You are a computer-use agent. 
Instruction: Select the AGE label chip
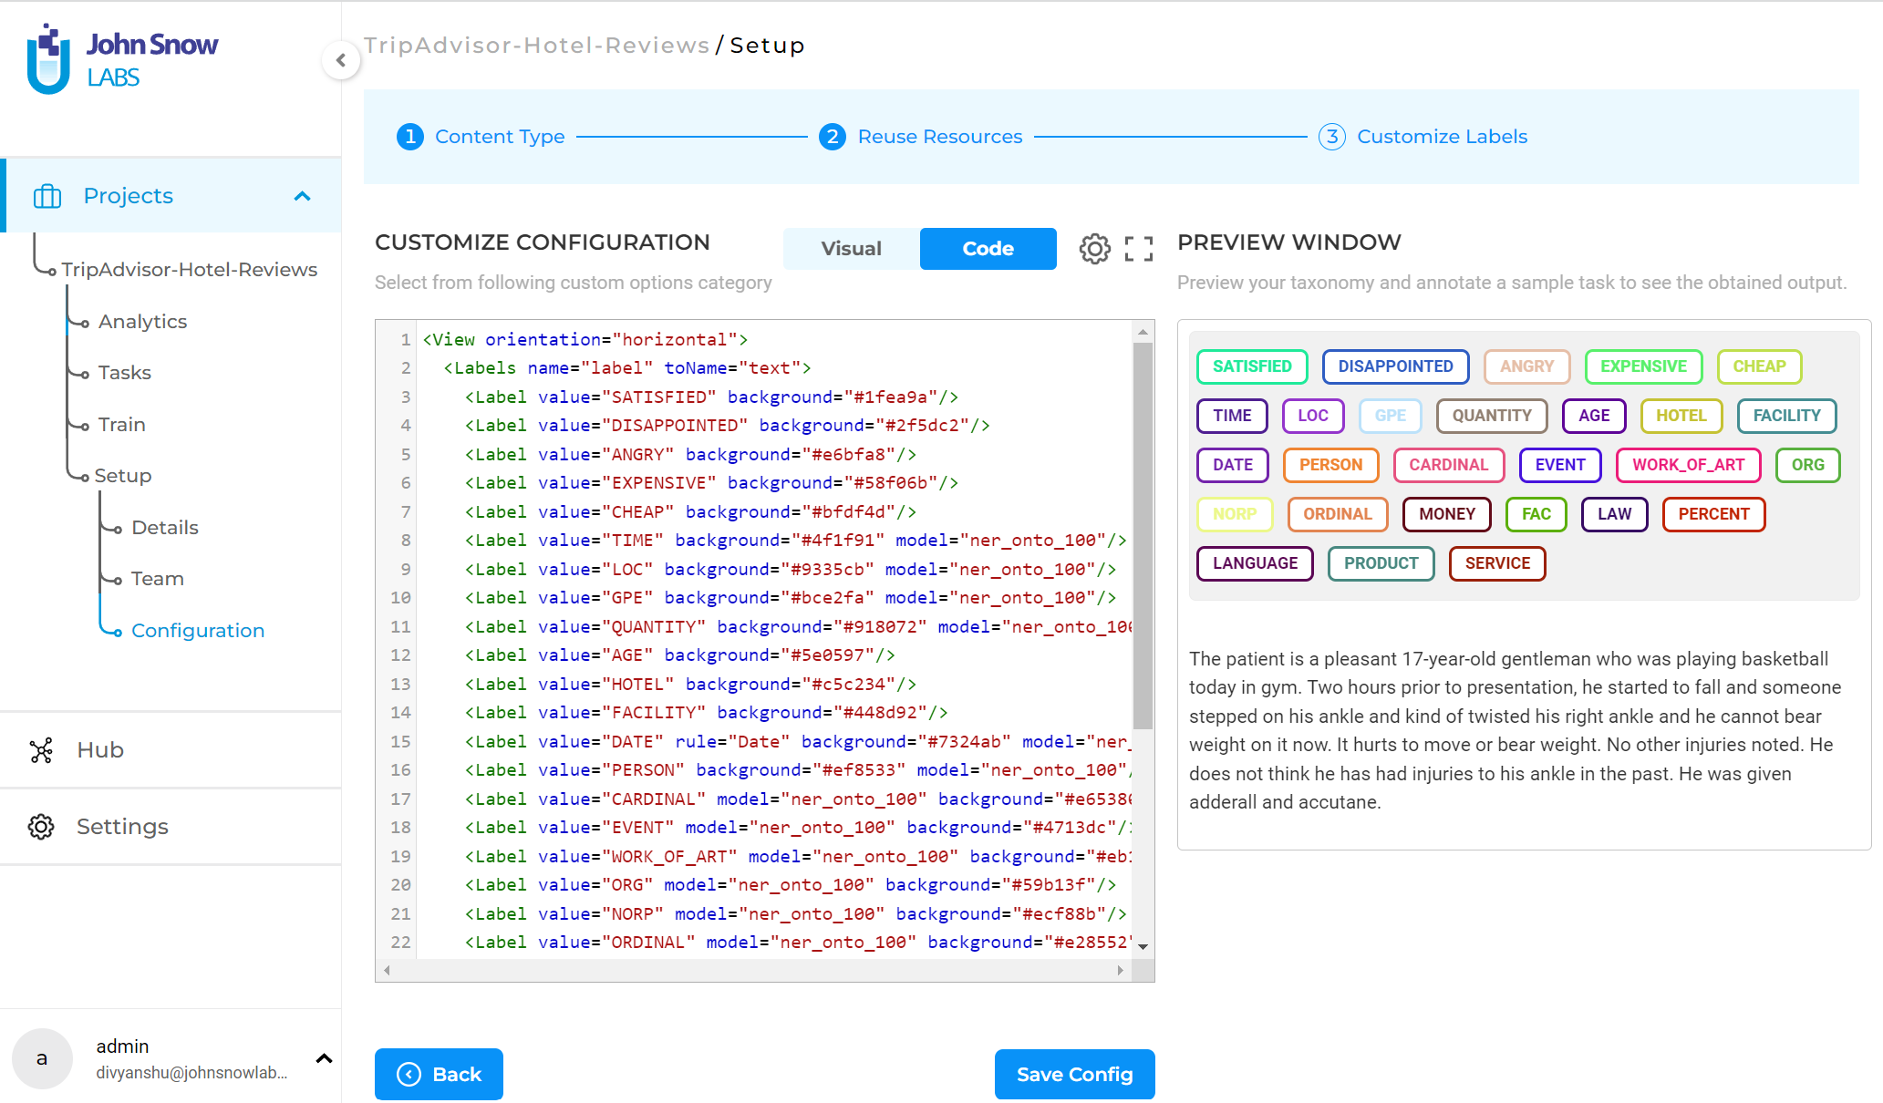tap(1594, 416)
